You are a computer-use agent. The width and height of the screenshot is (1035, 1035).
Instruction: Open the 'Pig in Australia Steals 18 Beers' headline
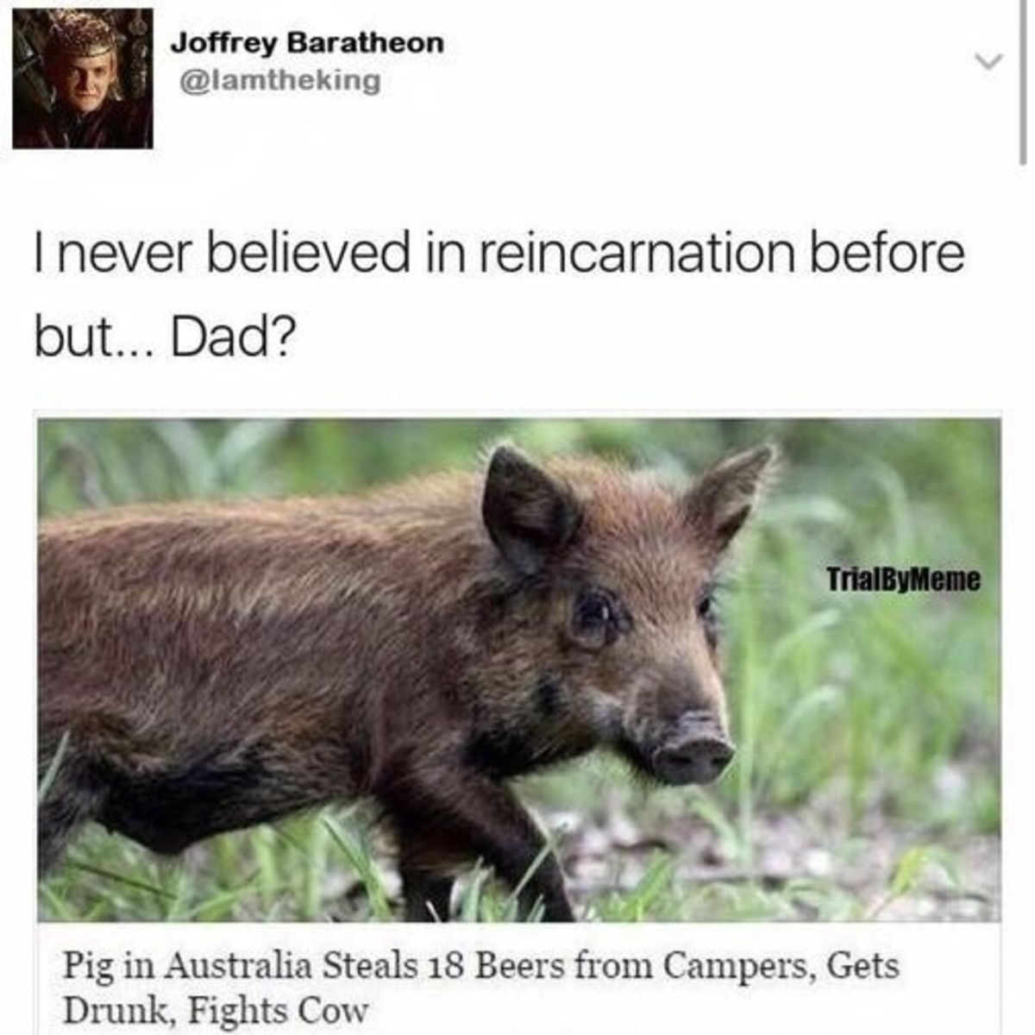pyautogui.click(x=480, y=986)
